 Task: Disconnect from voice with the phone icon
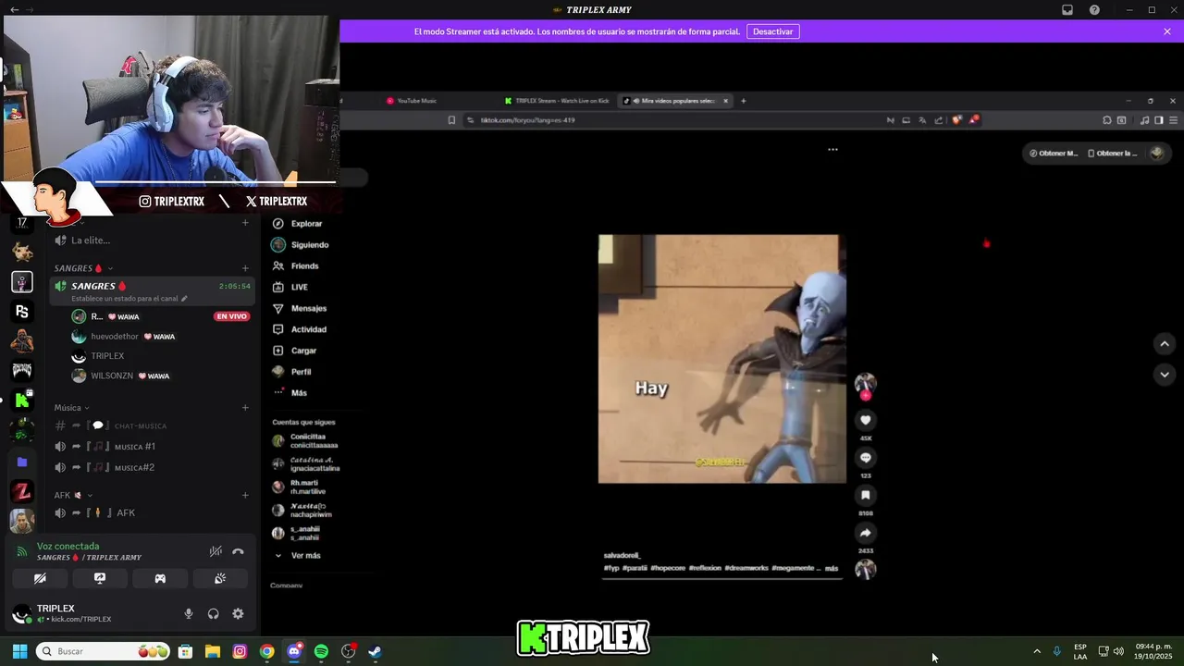click(238, 551)
